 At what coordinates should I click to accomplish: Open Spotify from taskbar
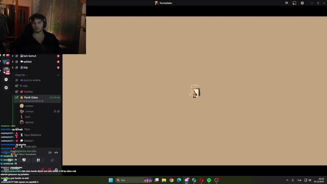pyautogui.click(x=209, y=180)
